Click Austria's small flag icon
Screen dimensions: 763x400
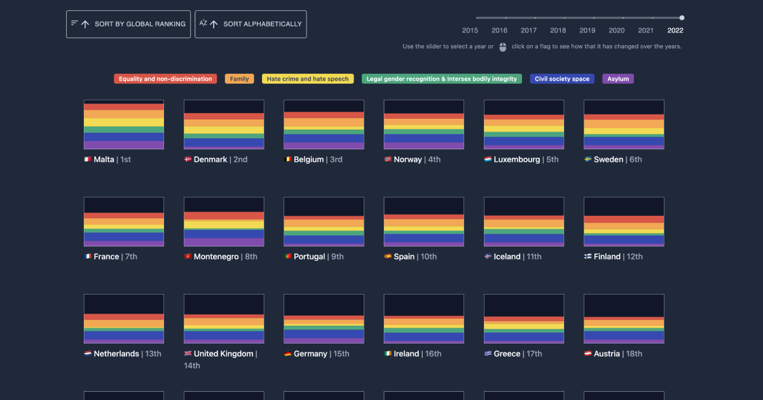click(588, 354)
